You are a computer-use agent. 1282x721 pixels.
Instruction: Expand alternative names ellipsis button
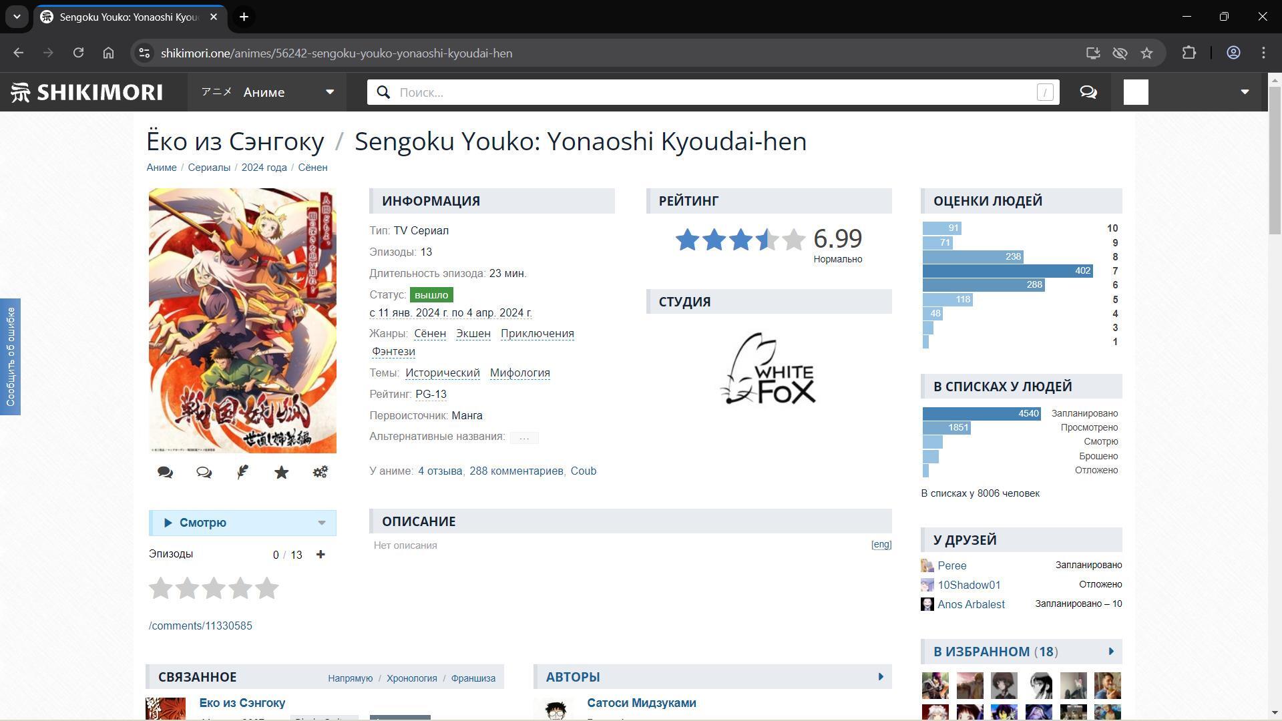[x=524, y=438]
